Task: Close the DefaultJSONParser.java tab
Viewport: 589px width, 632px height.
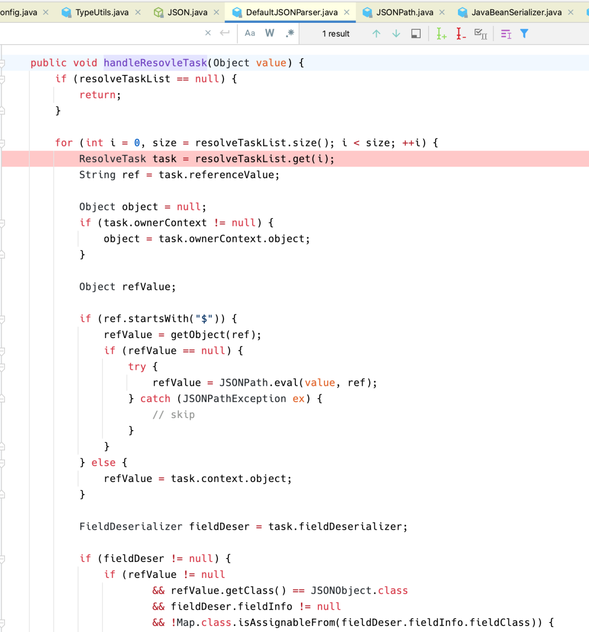Action: coord(347,12)
